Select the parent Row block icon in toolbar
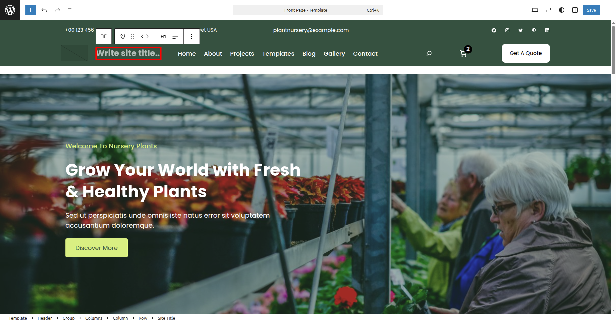Viewport: 616px width, 322px height. (x=104, y=36)
